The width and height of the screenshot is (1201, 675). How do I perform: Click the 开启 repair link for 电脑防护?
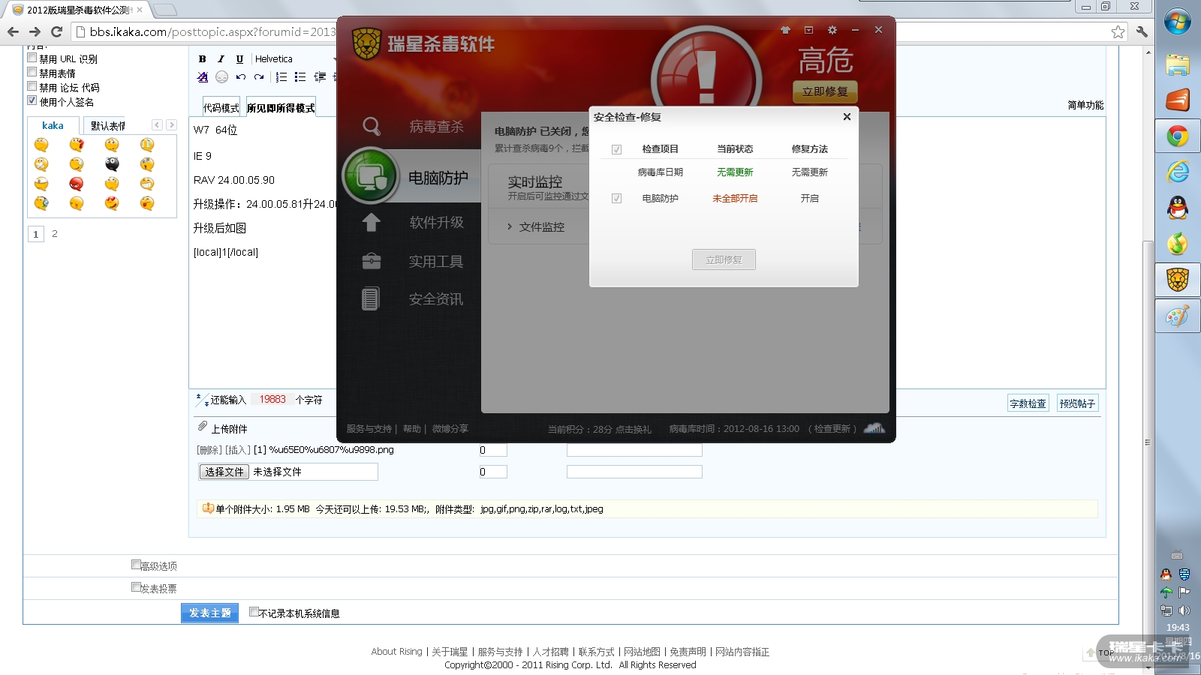click(809, 199)
